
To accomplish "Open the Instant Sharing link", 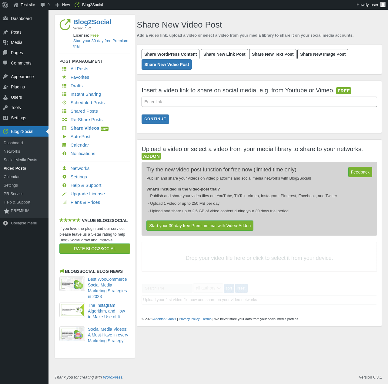I will point(86,94).
